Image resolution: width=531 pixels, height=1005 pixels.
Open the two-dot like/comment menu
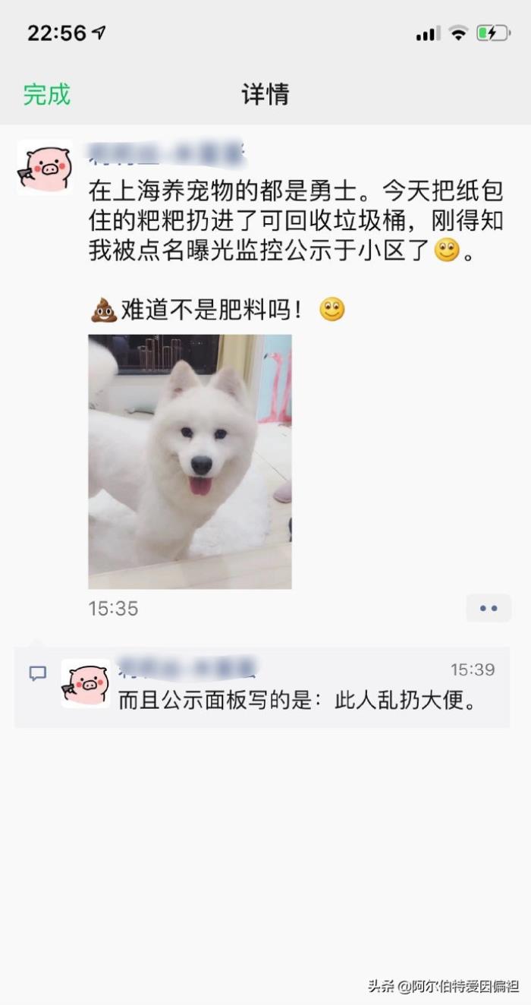pyautogui.click(x=489, y=608)
